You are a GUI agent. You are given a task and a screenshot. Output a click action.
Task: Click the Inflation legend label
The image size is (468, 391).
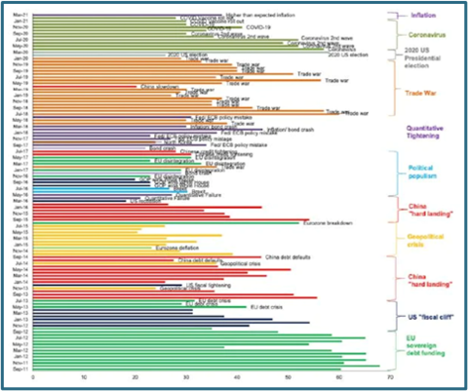point(423,16)
